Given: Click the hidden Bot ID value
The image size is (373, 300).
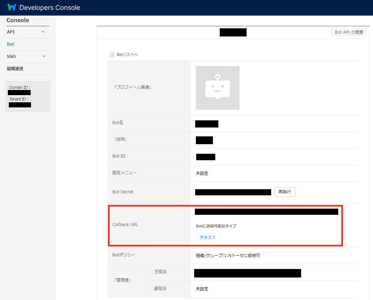Looking at the screenshot, I should 206,157.
